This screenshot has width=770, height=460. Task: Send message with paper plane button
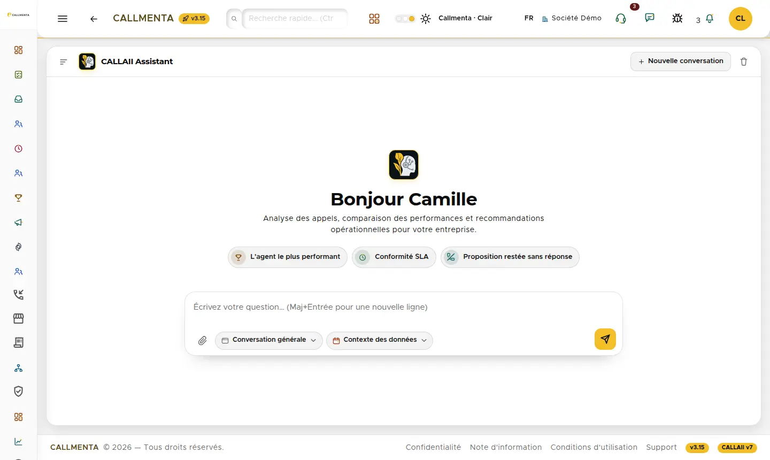[x=605, y=339]
